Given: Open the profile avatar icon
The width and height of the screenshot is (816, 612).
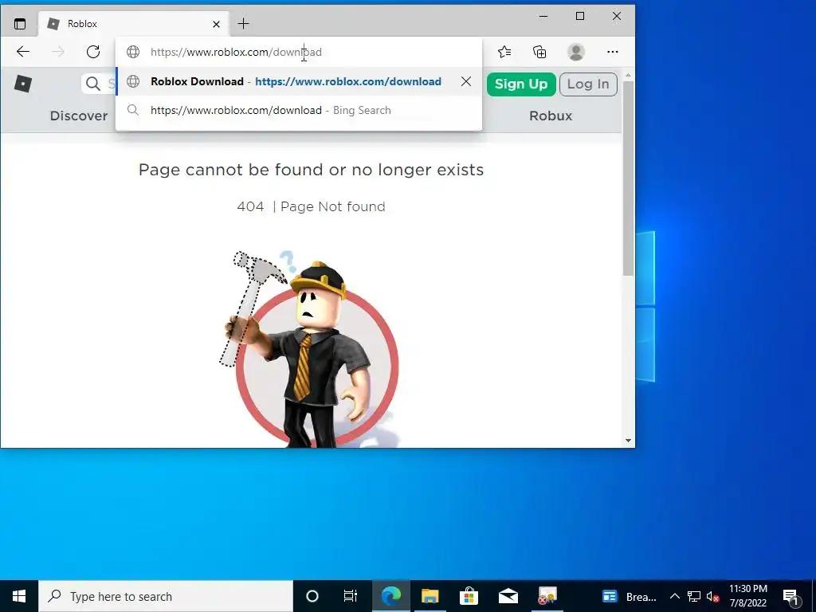Looking at the screenshot, I should [x=575, y=52].
